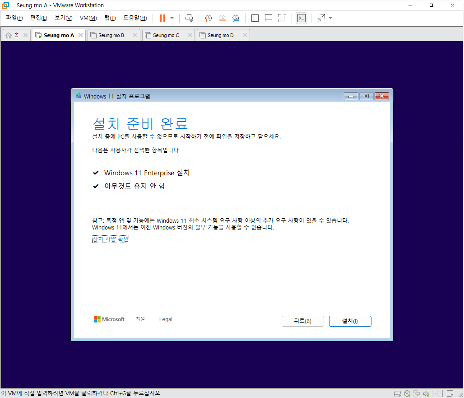Click text '다음은 사용자가 선택한 항목입니다.'
This screenshot has width=464, height=398.
[136, 150]
